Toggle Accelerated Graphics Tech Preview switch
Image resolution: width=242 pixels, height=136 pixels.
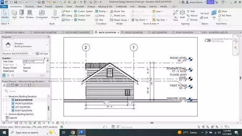point(208,40)
